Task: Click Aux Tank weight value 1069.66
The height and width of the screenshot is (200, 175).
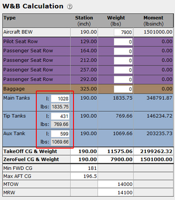Action: pyautogui.click(x=122, y=134)
